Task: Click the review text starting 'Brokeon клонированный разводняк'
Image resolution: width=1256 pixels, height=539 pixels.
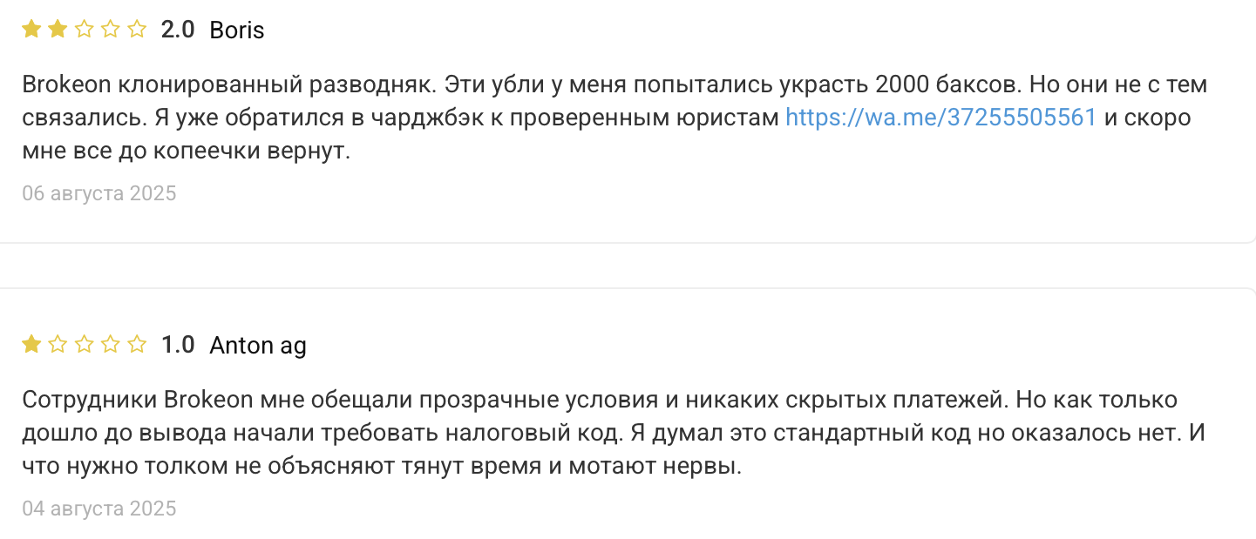Action: 615,118
